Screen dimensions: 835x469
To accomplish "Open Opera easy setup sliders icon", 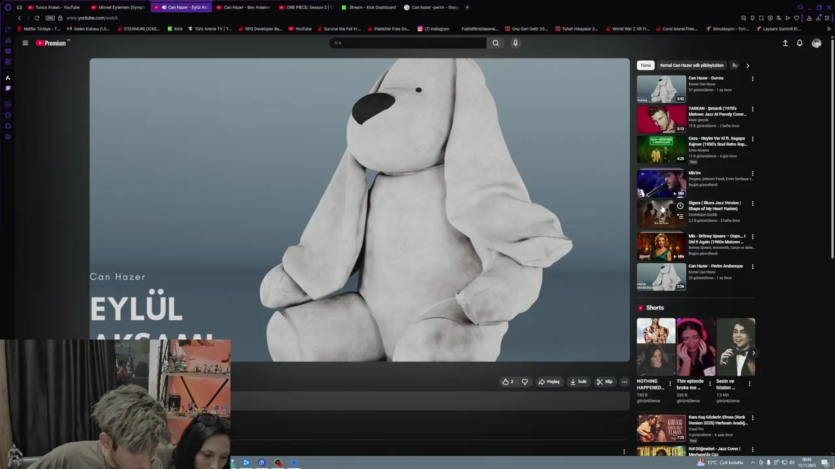I will pyautogui.click(x=827, y=18).
